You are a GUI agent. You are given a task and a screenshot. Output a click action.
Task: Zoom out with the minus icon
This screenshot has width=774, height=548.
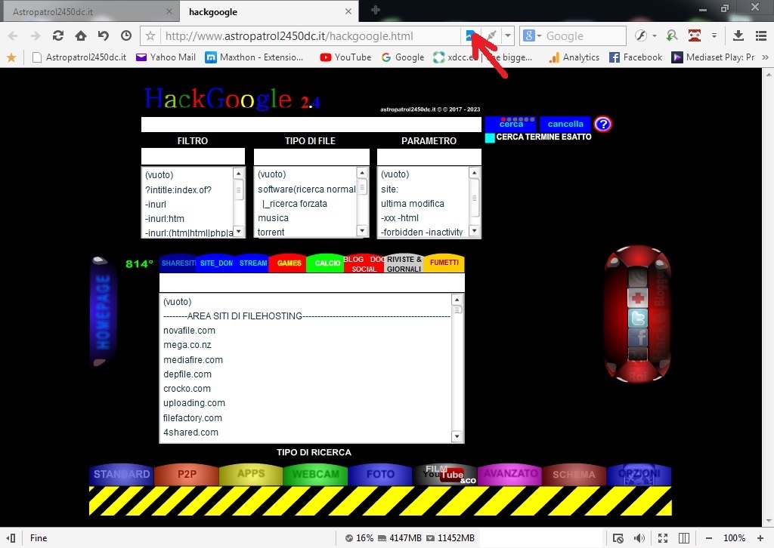click(x=709, y=538)
